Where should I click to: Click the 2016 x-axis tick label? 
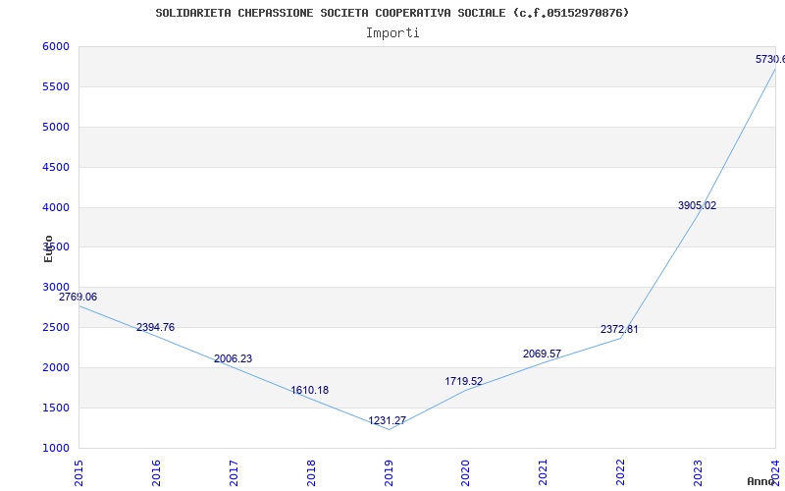(156, 473)
